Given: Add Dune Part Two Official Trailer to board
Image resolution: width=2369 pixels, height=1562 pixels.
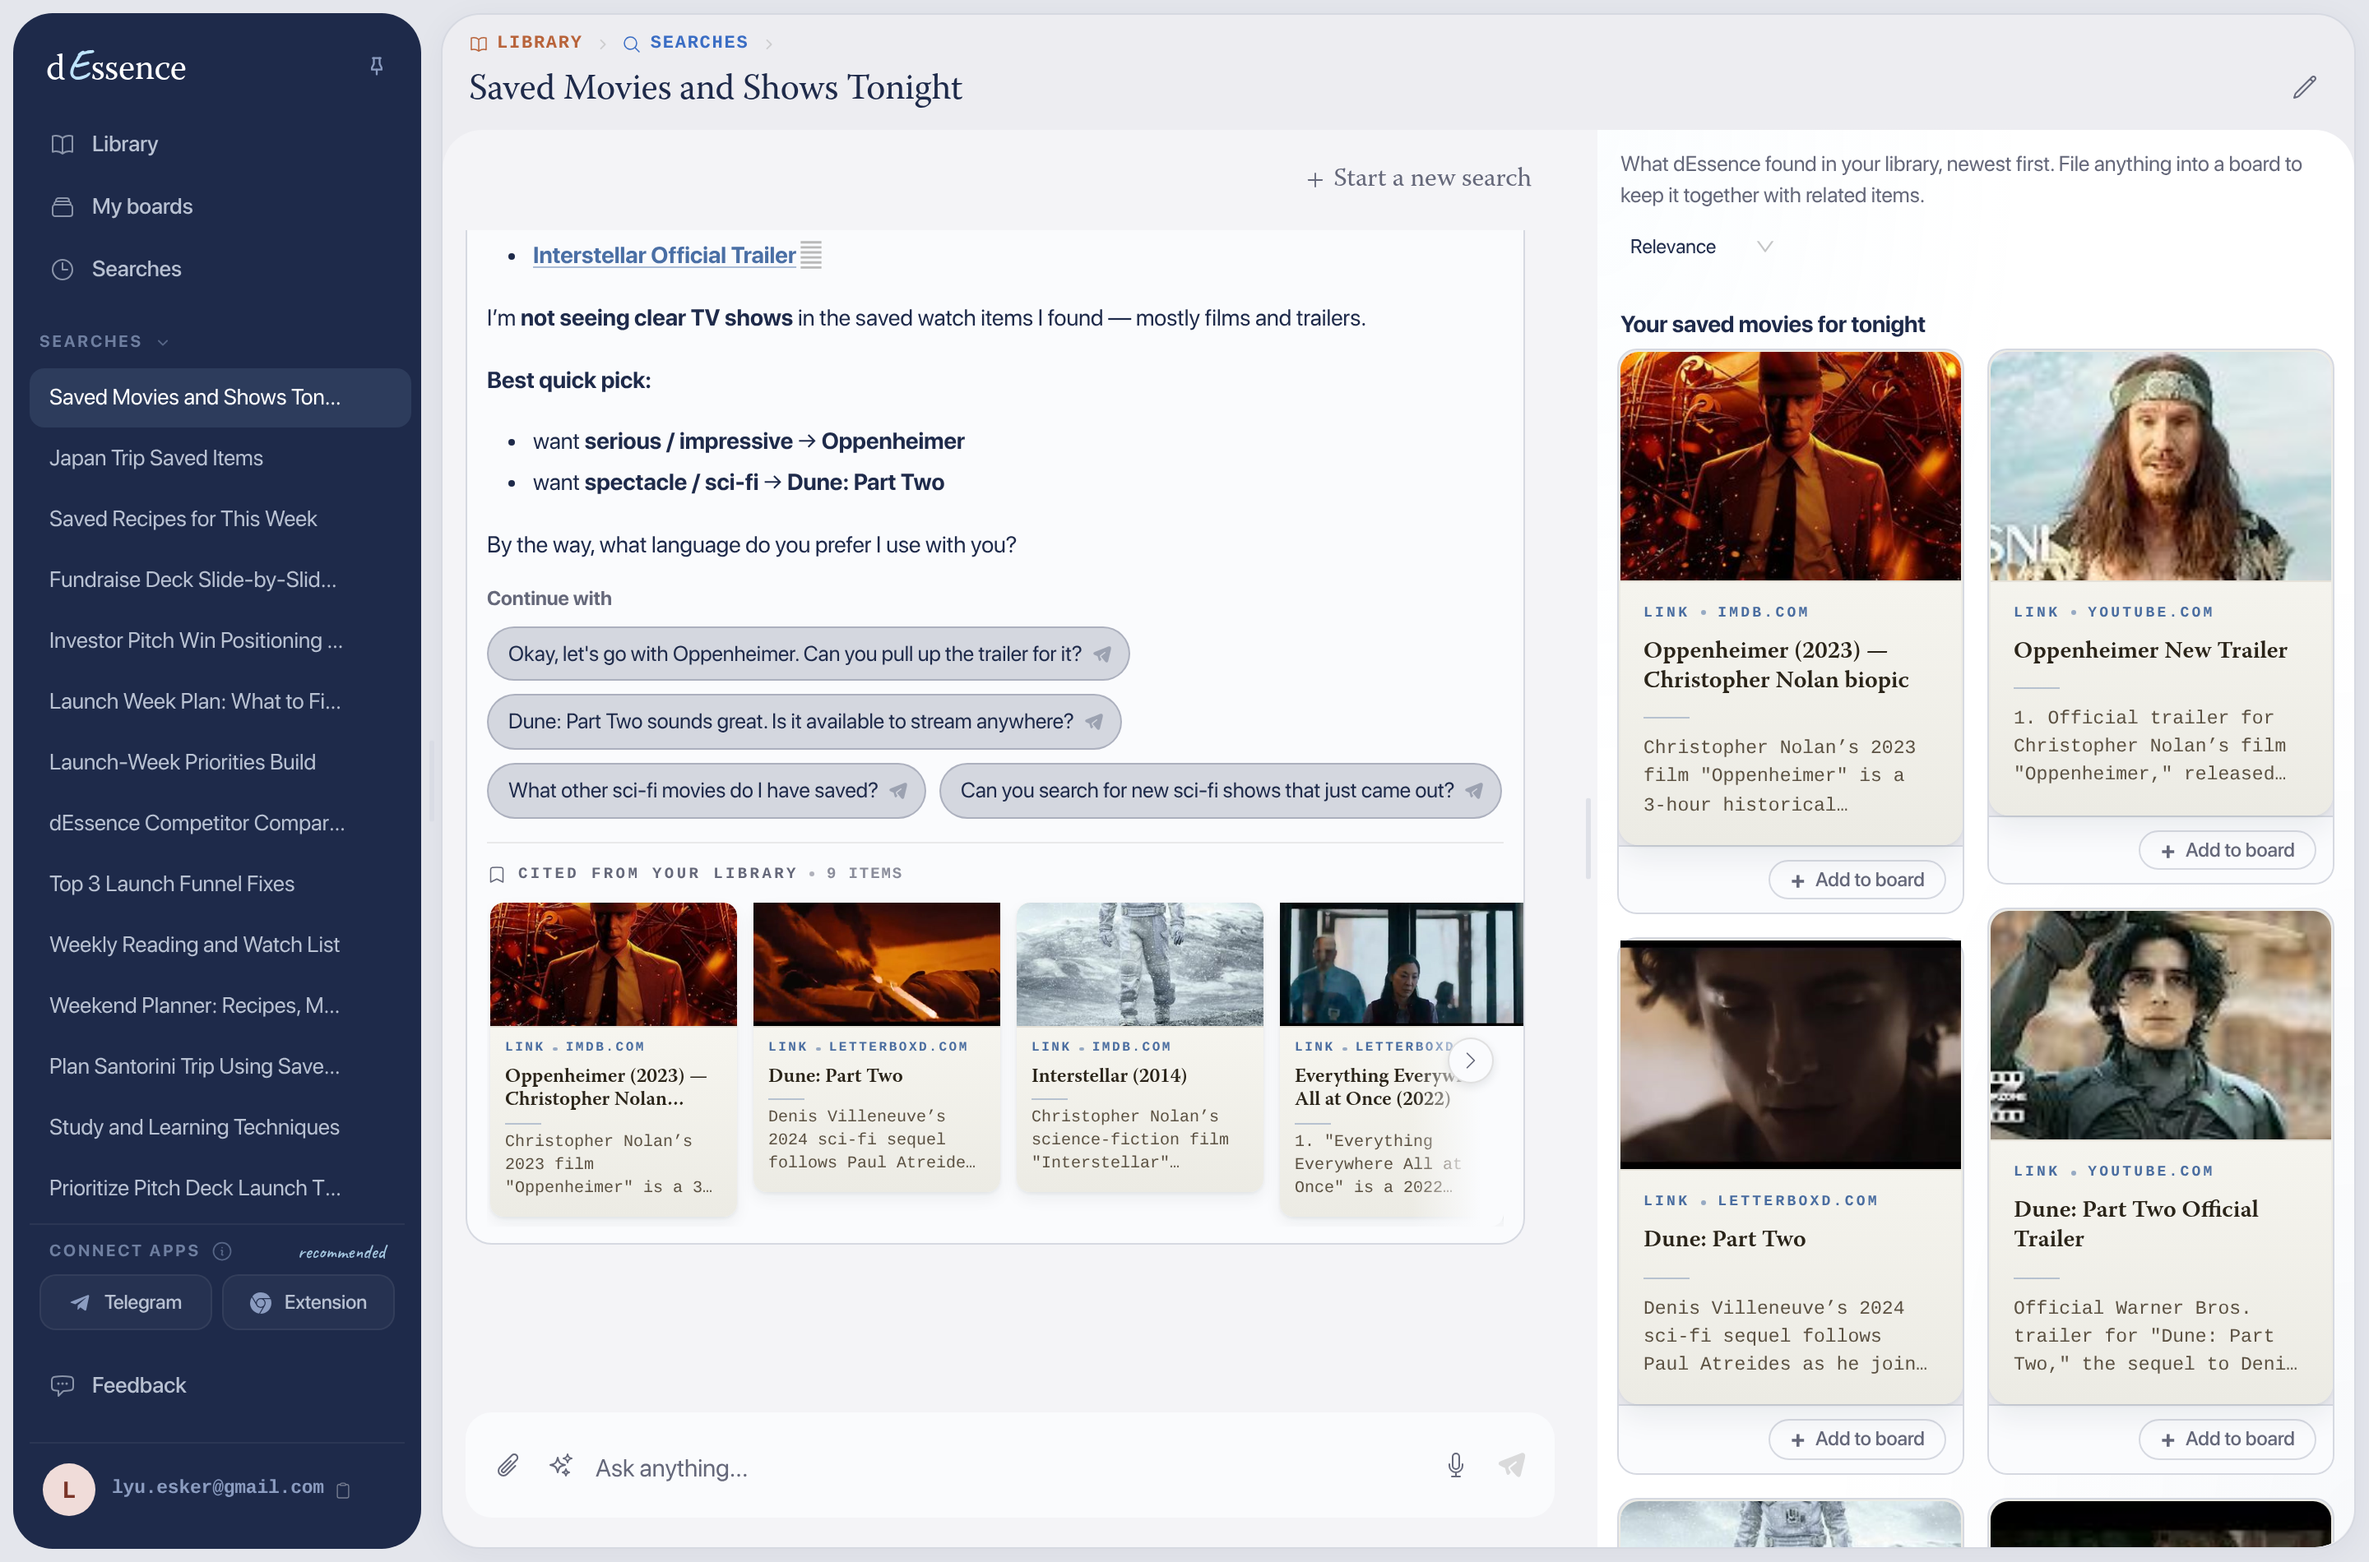Looking at the screenshot, I should 2227,1439.
